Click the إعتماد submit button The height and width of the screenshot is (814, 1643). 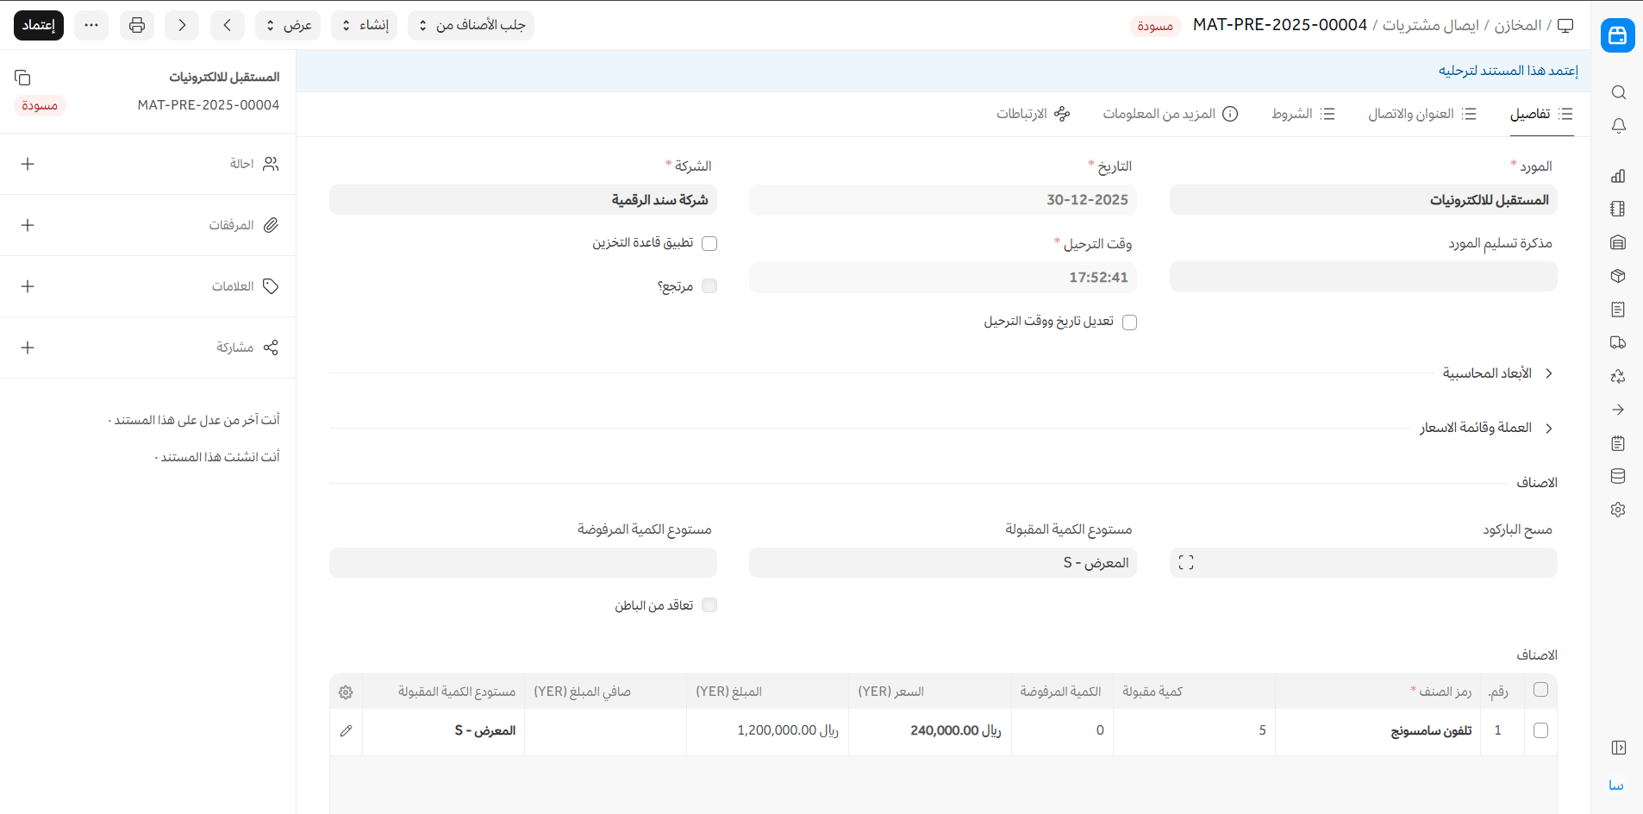coord(39,25)
